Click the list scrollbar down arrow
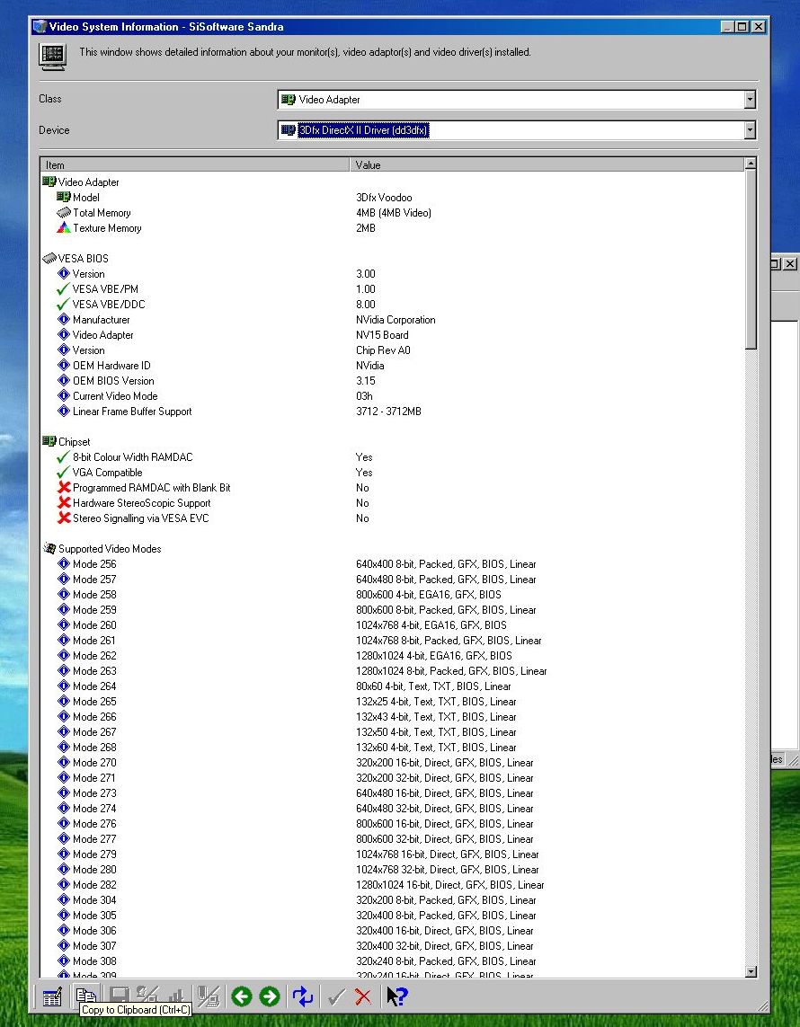This screenshot has width=800, height=1027. (x=751, y=972)
